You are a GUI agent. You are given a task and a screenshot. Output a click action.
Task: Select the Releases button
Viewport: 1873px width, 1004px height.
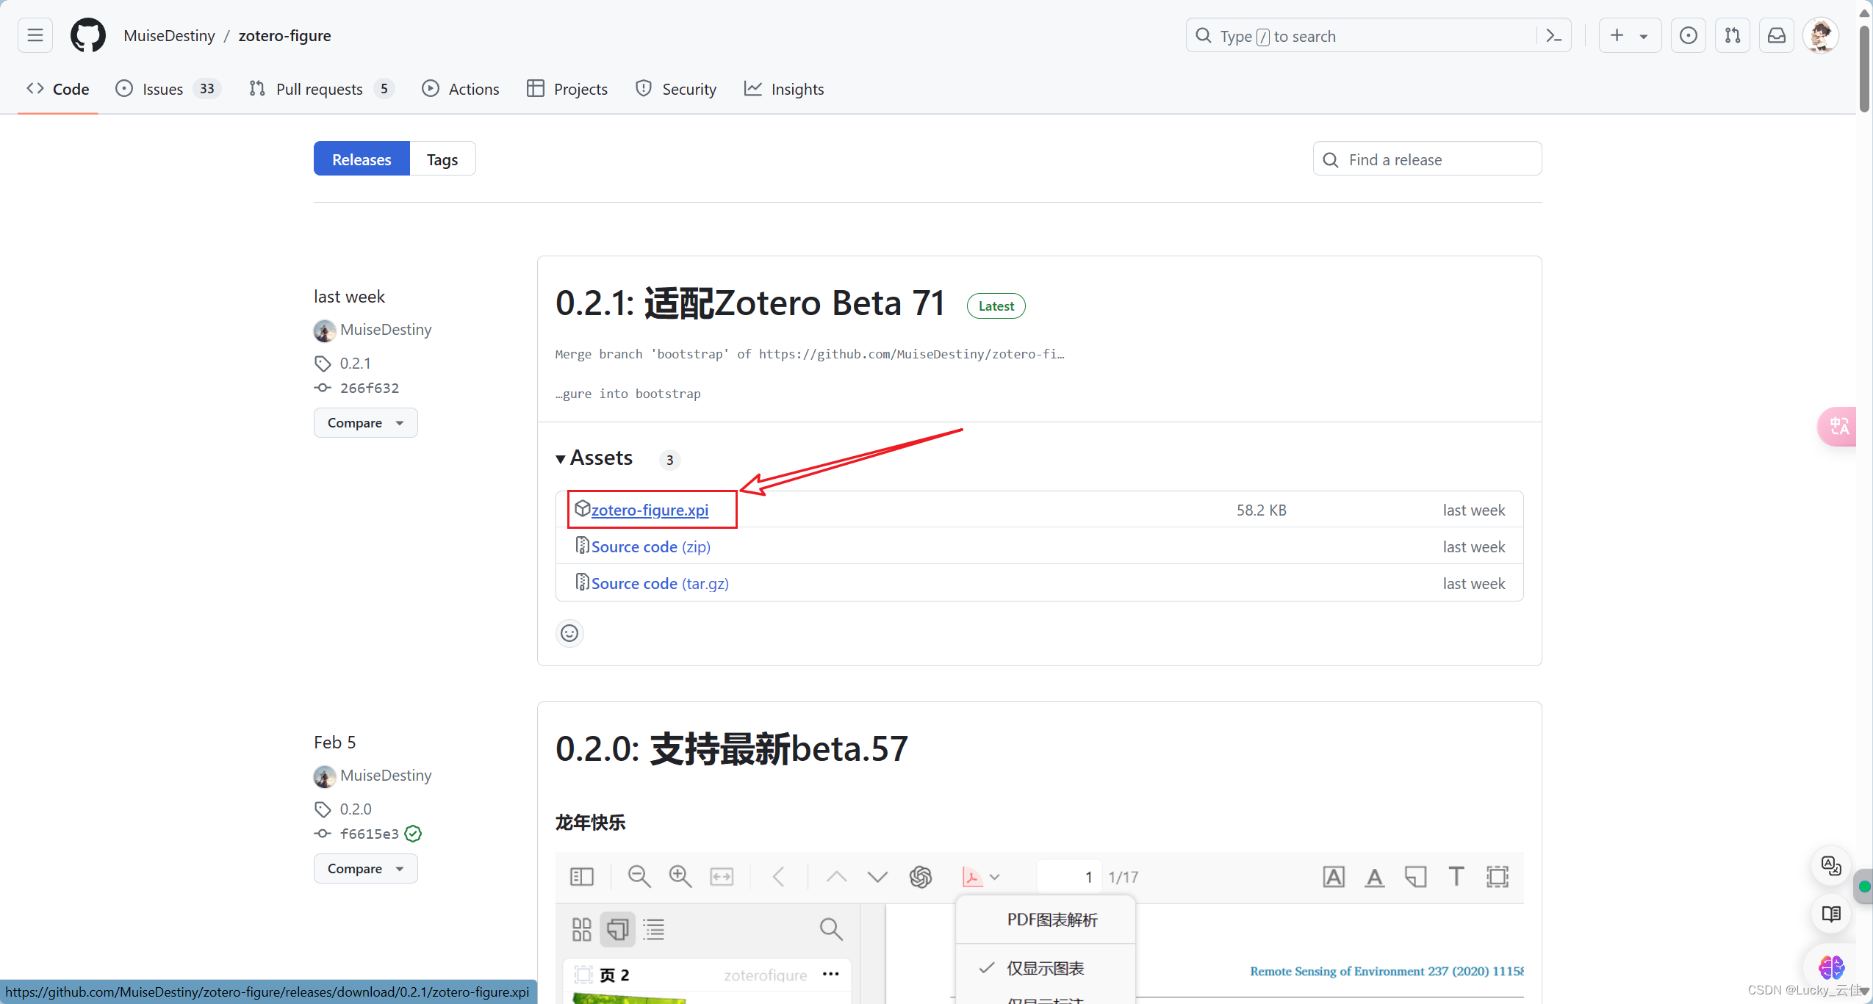coord(362,159)
